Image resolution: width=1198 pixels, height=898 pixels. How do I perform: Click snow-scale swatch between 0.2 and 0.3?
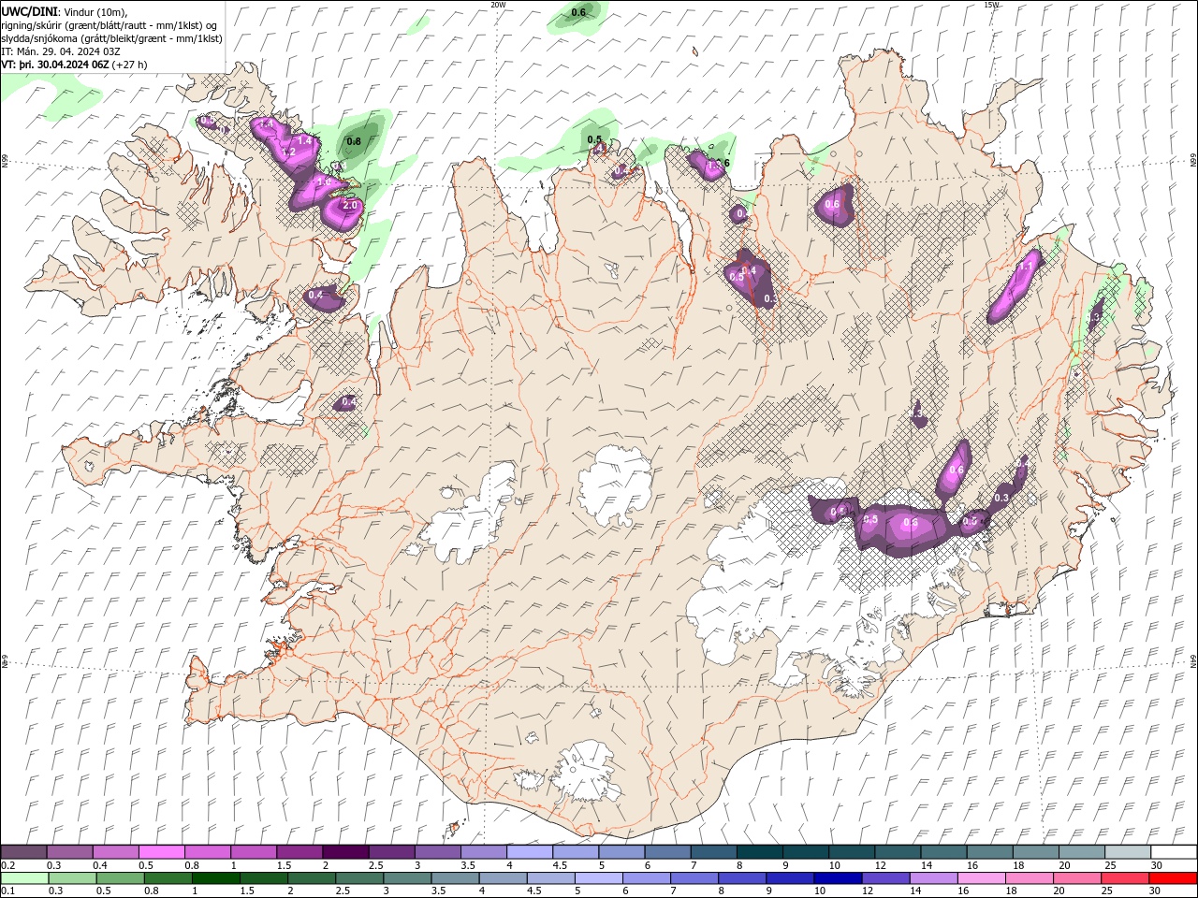point(23,852)
